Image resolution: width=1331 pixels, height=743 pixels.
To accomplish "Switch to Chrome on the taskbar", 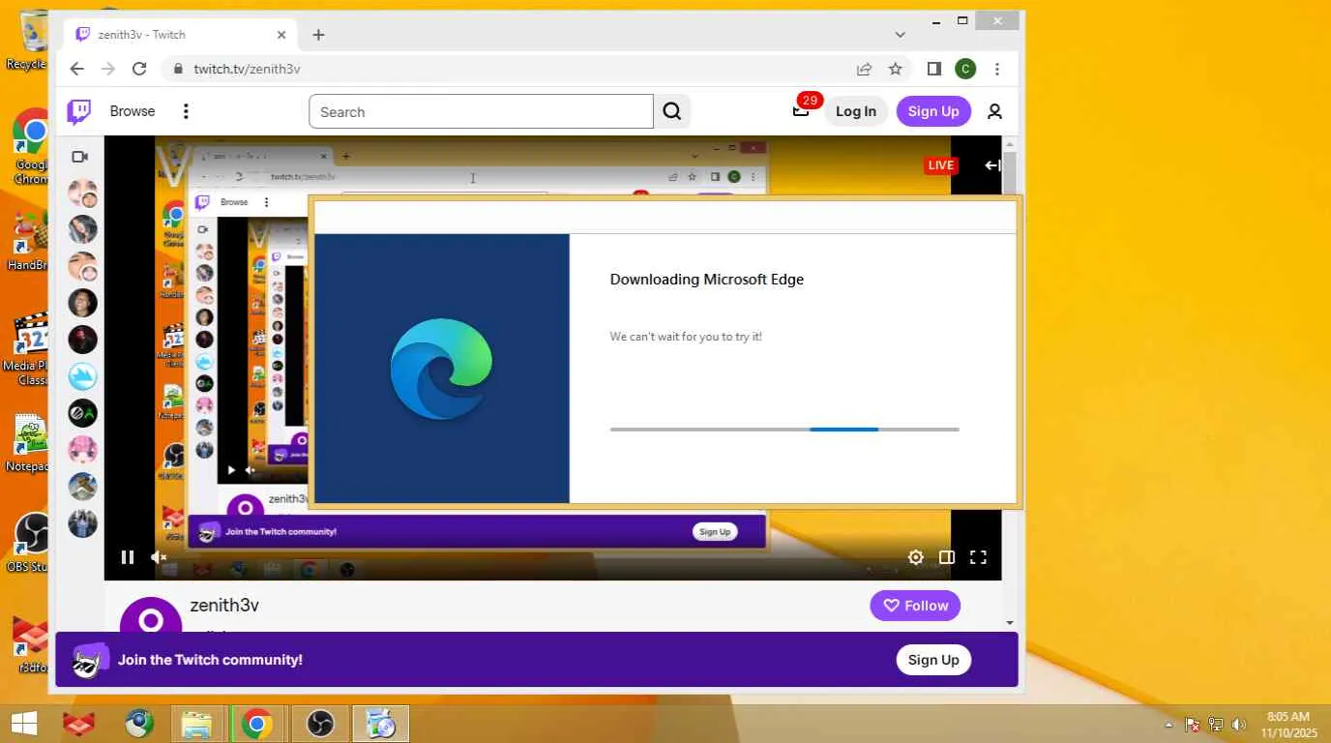I will tap(256, 724).
